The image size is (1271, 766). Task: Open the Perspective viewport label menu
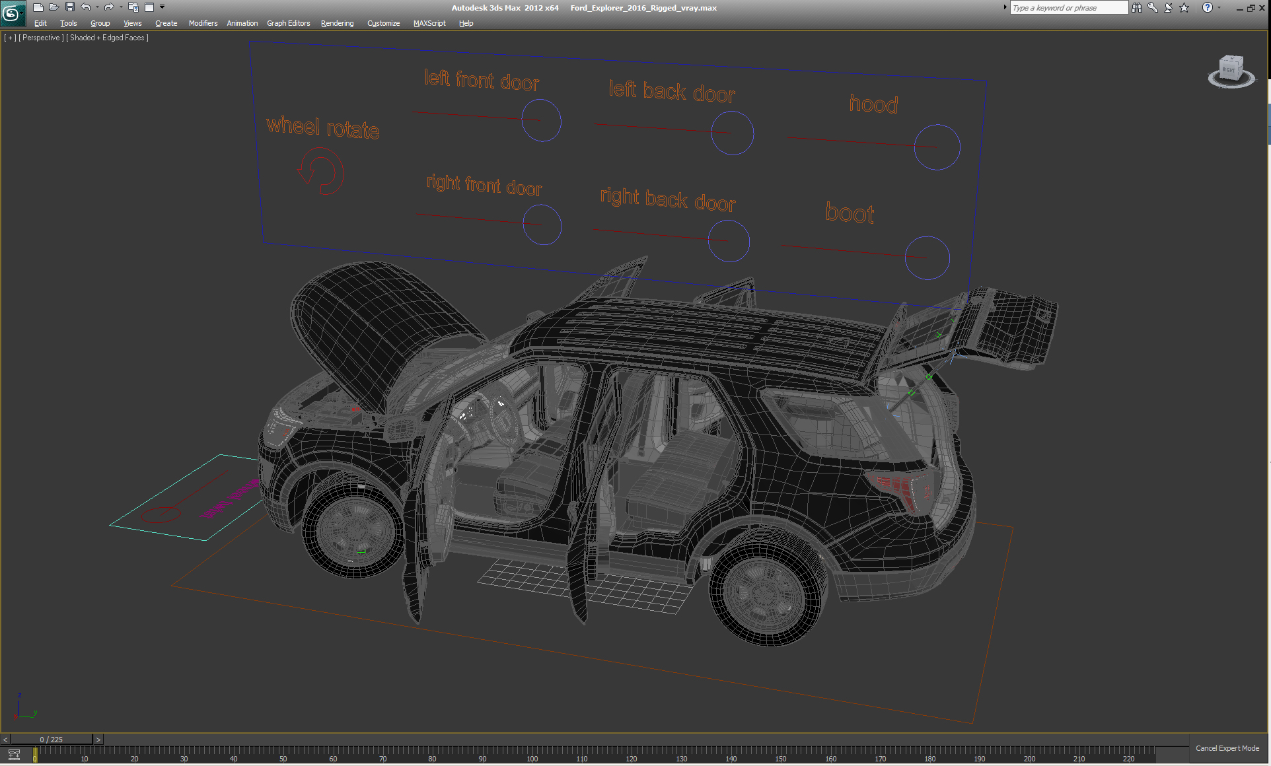click(x=41, y=38)
